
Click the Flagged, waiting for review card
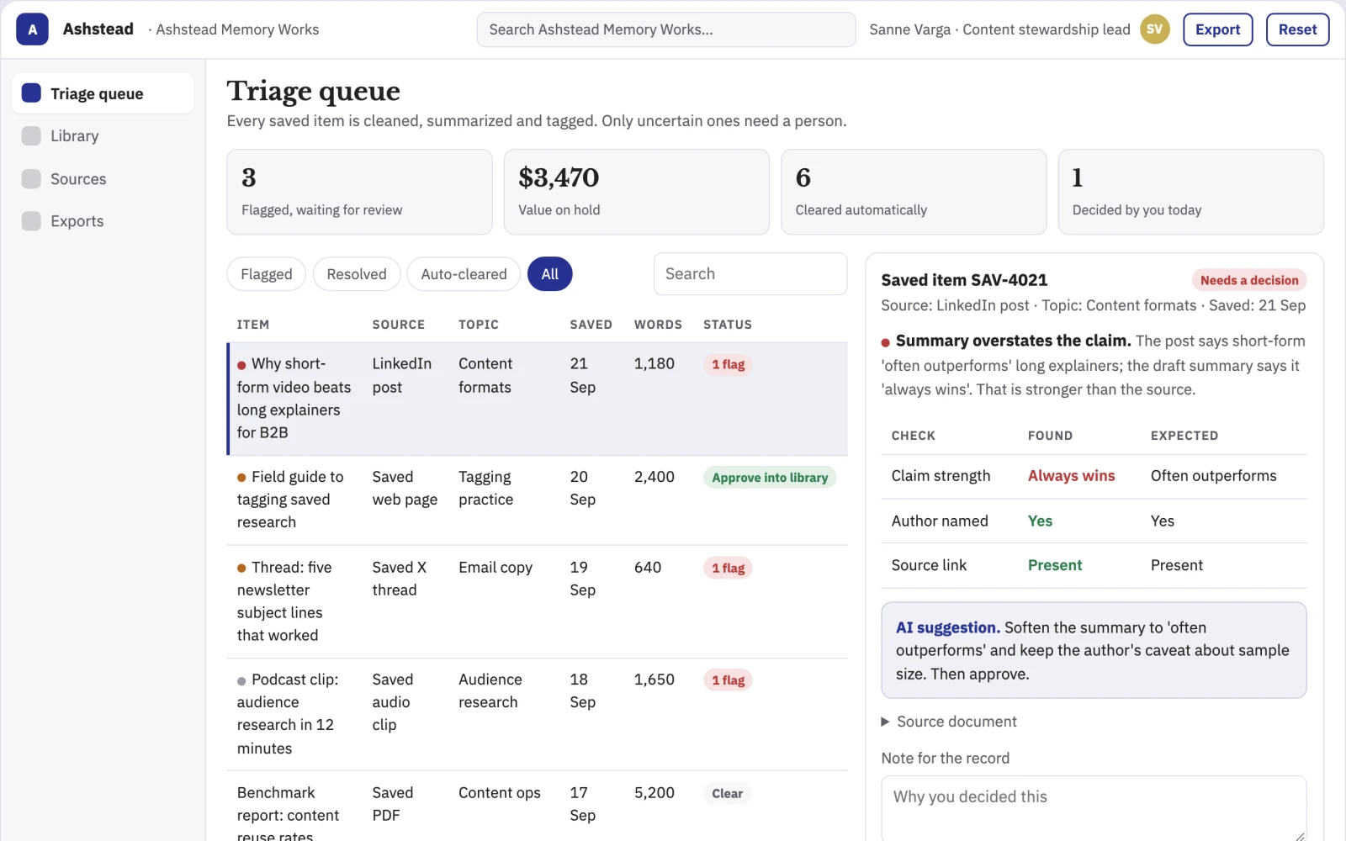click(359, 192)
